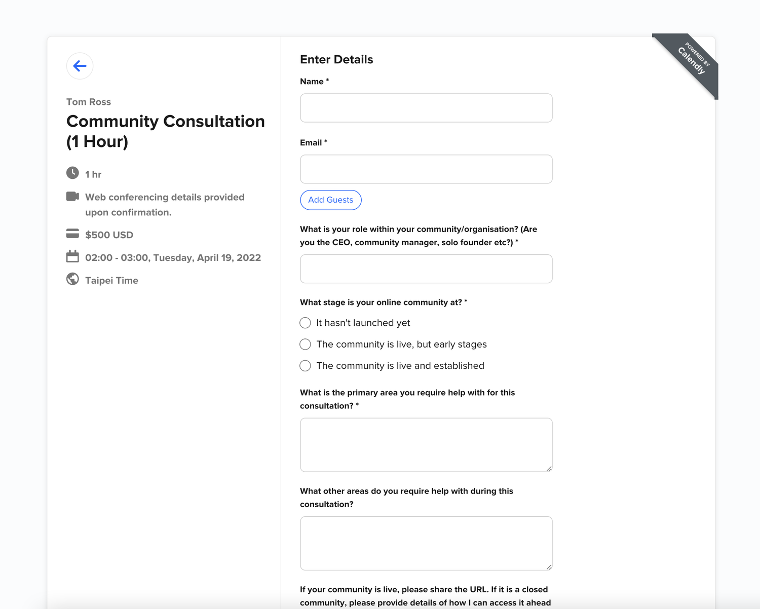Click the other areas textarea resize handle

point(549,567)
